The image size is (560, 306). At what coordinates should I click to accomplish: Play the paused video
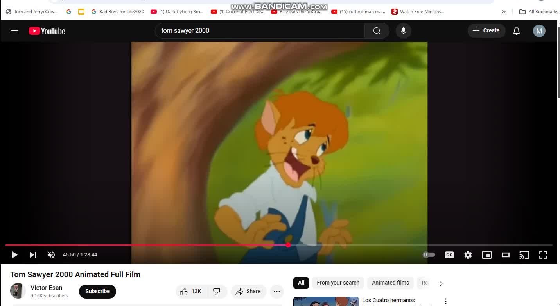click(14, 255)
